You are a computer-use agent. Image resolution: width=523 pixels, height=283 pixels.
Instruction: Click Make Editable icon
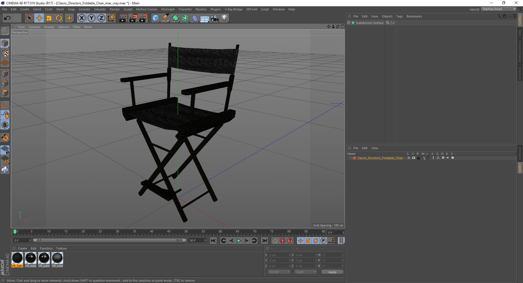click(x=5, y=31)
